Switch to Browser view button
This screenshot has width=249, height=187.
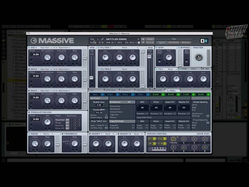point(186,42)
